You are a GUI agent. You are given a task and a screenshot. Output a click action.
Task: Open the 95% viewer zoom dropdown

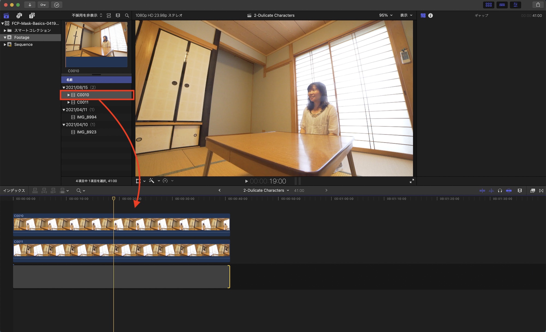click(x=386, y=15)
